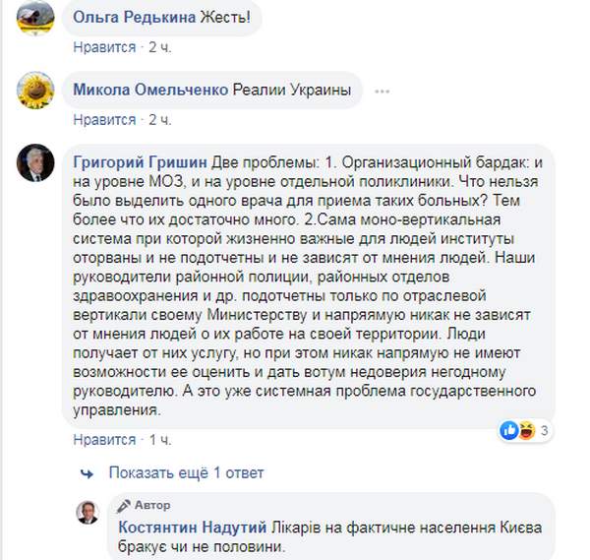Expand "Показать ещё 1 ответ"
The height and width of the screenshot is (560, 590).
click(x=187, y=473)
